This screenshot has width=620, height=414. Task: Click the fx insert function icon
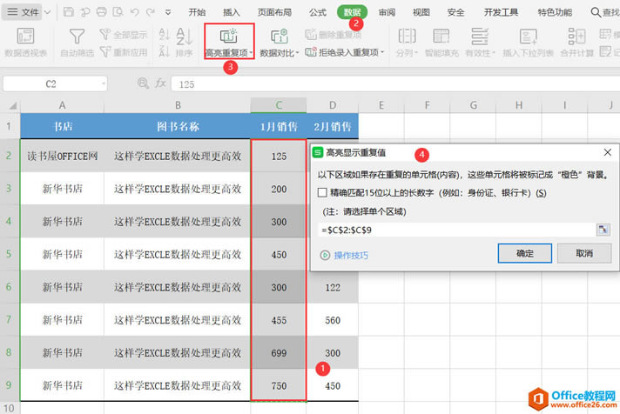160,83
